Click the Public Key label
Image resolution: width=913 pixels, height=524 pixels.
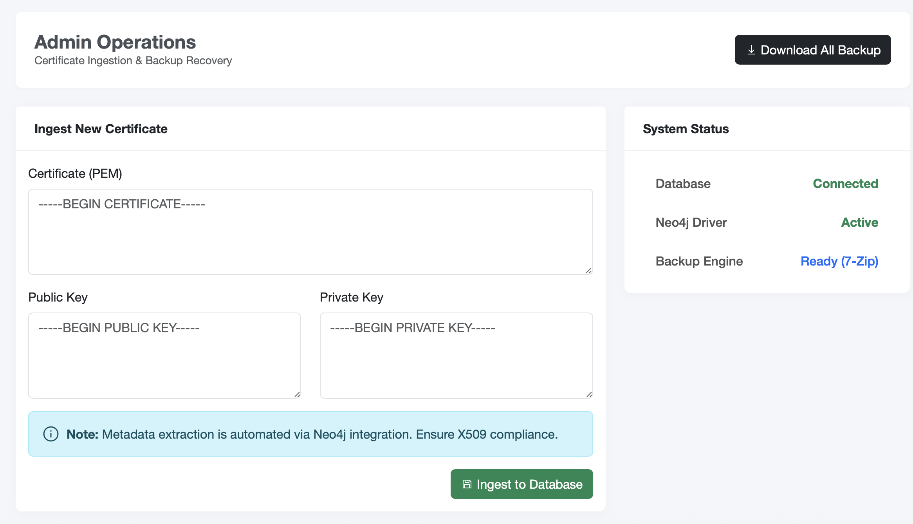tap(58, 297)
